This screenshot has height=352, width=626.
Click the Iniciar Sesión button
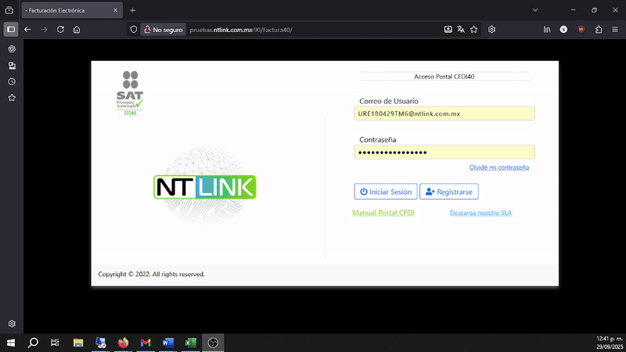coord(386,192)
